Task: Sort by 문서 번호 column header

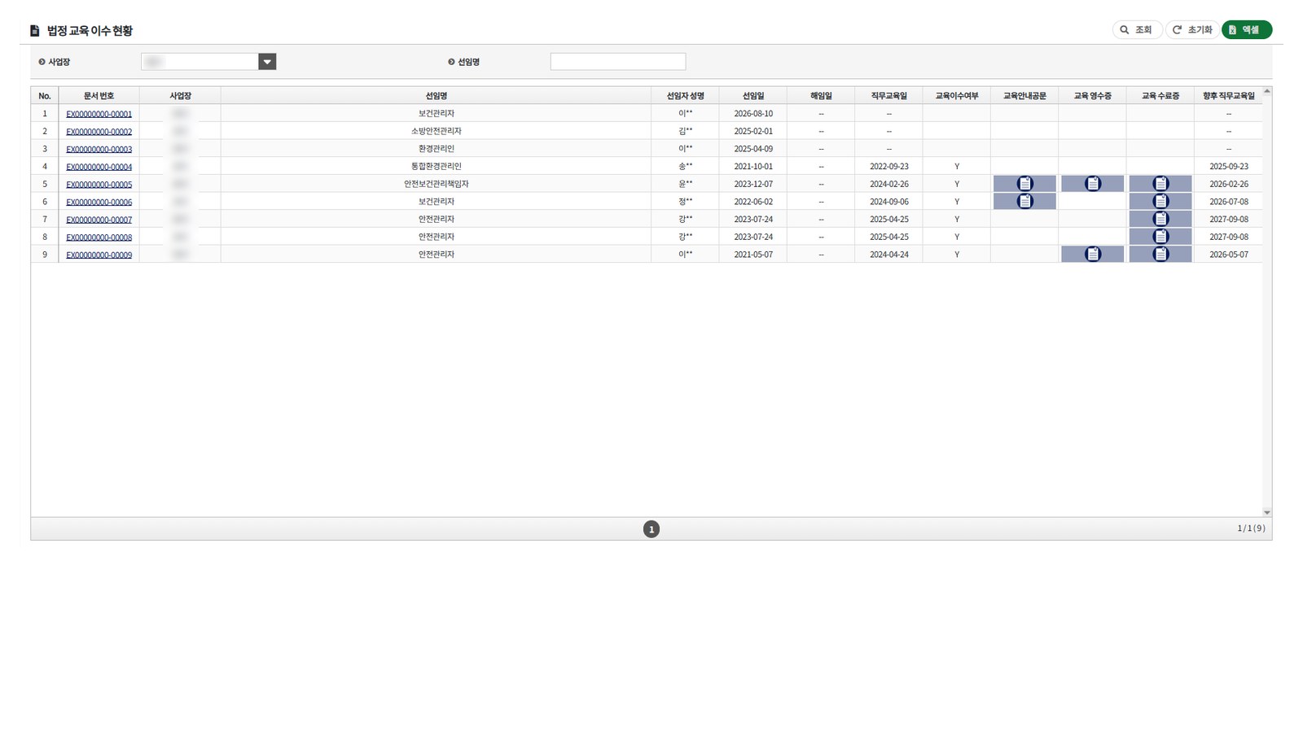Action: 99,96
